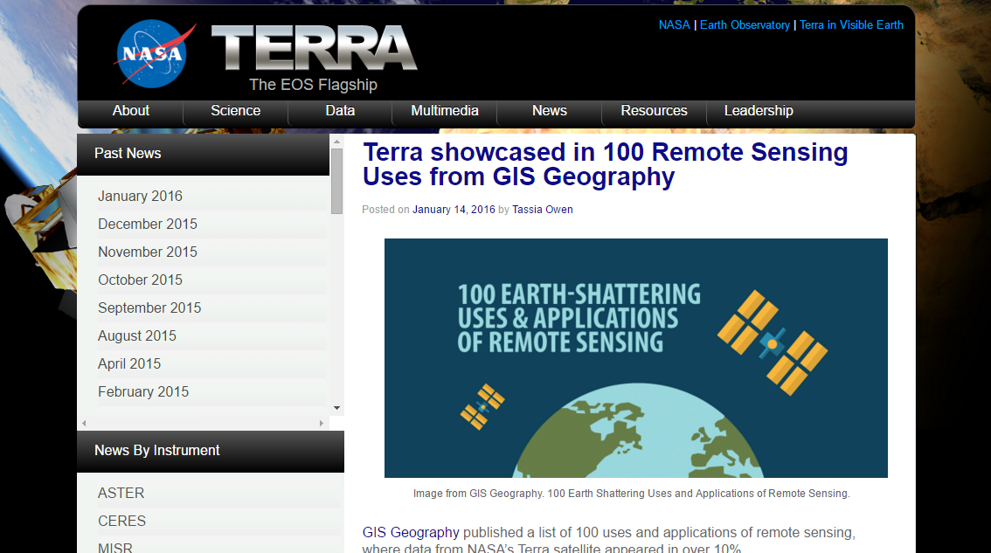
Task: Click the NASA meatball logo
Action: coord(154,53)
